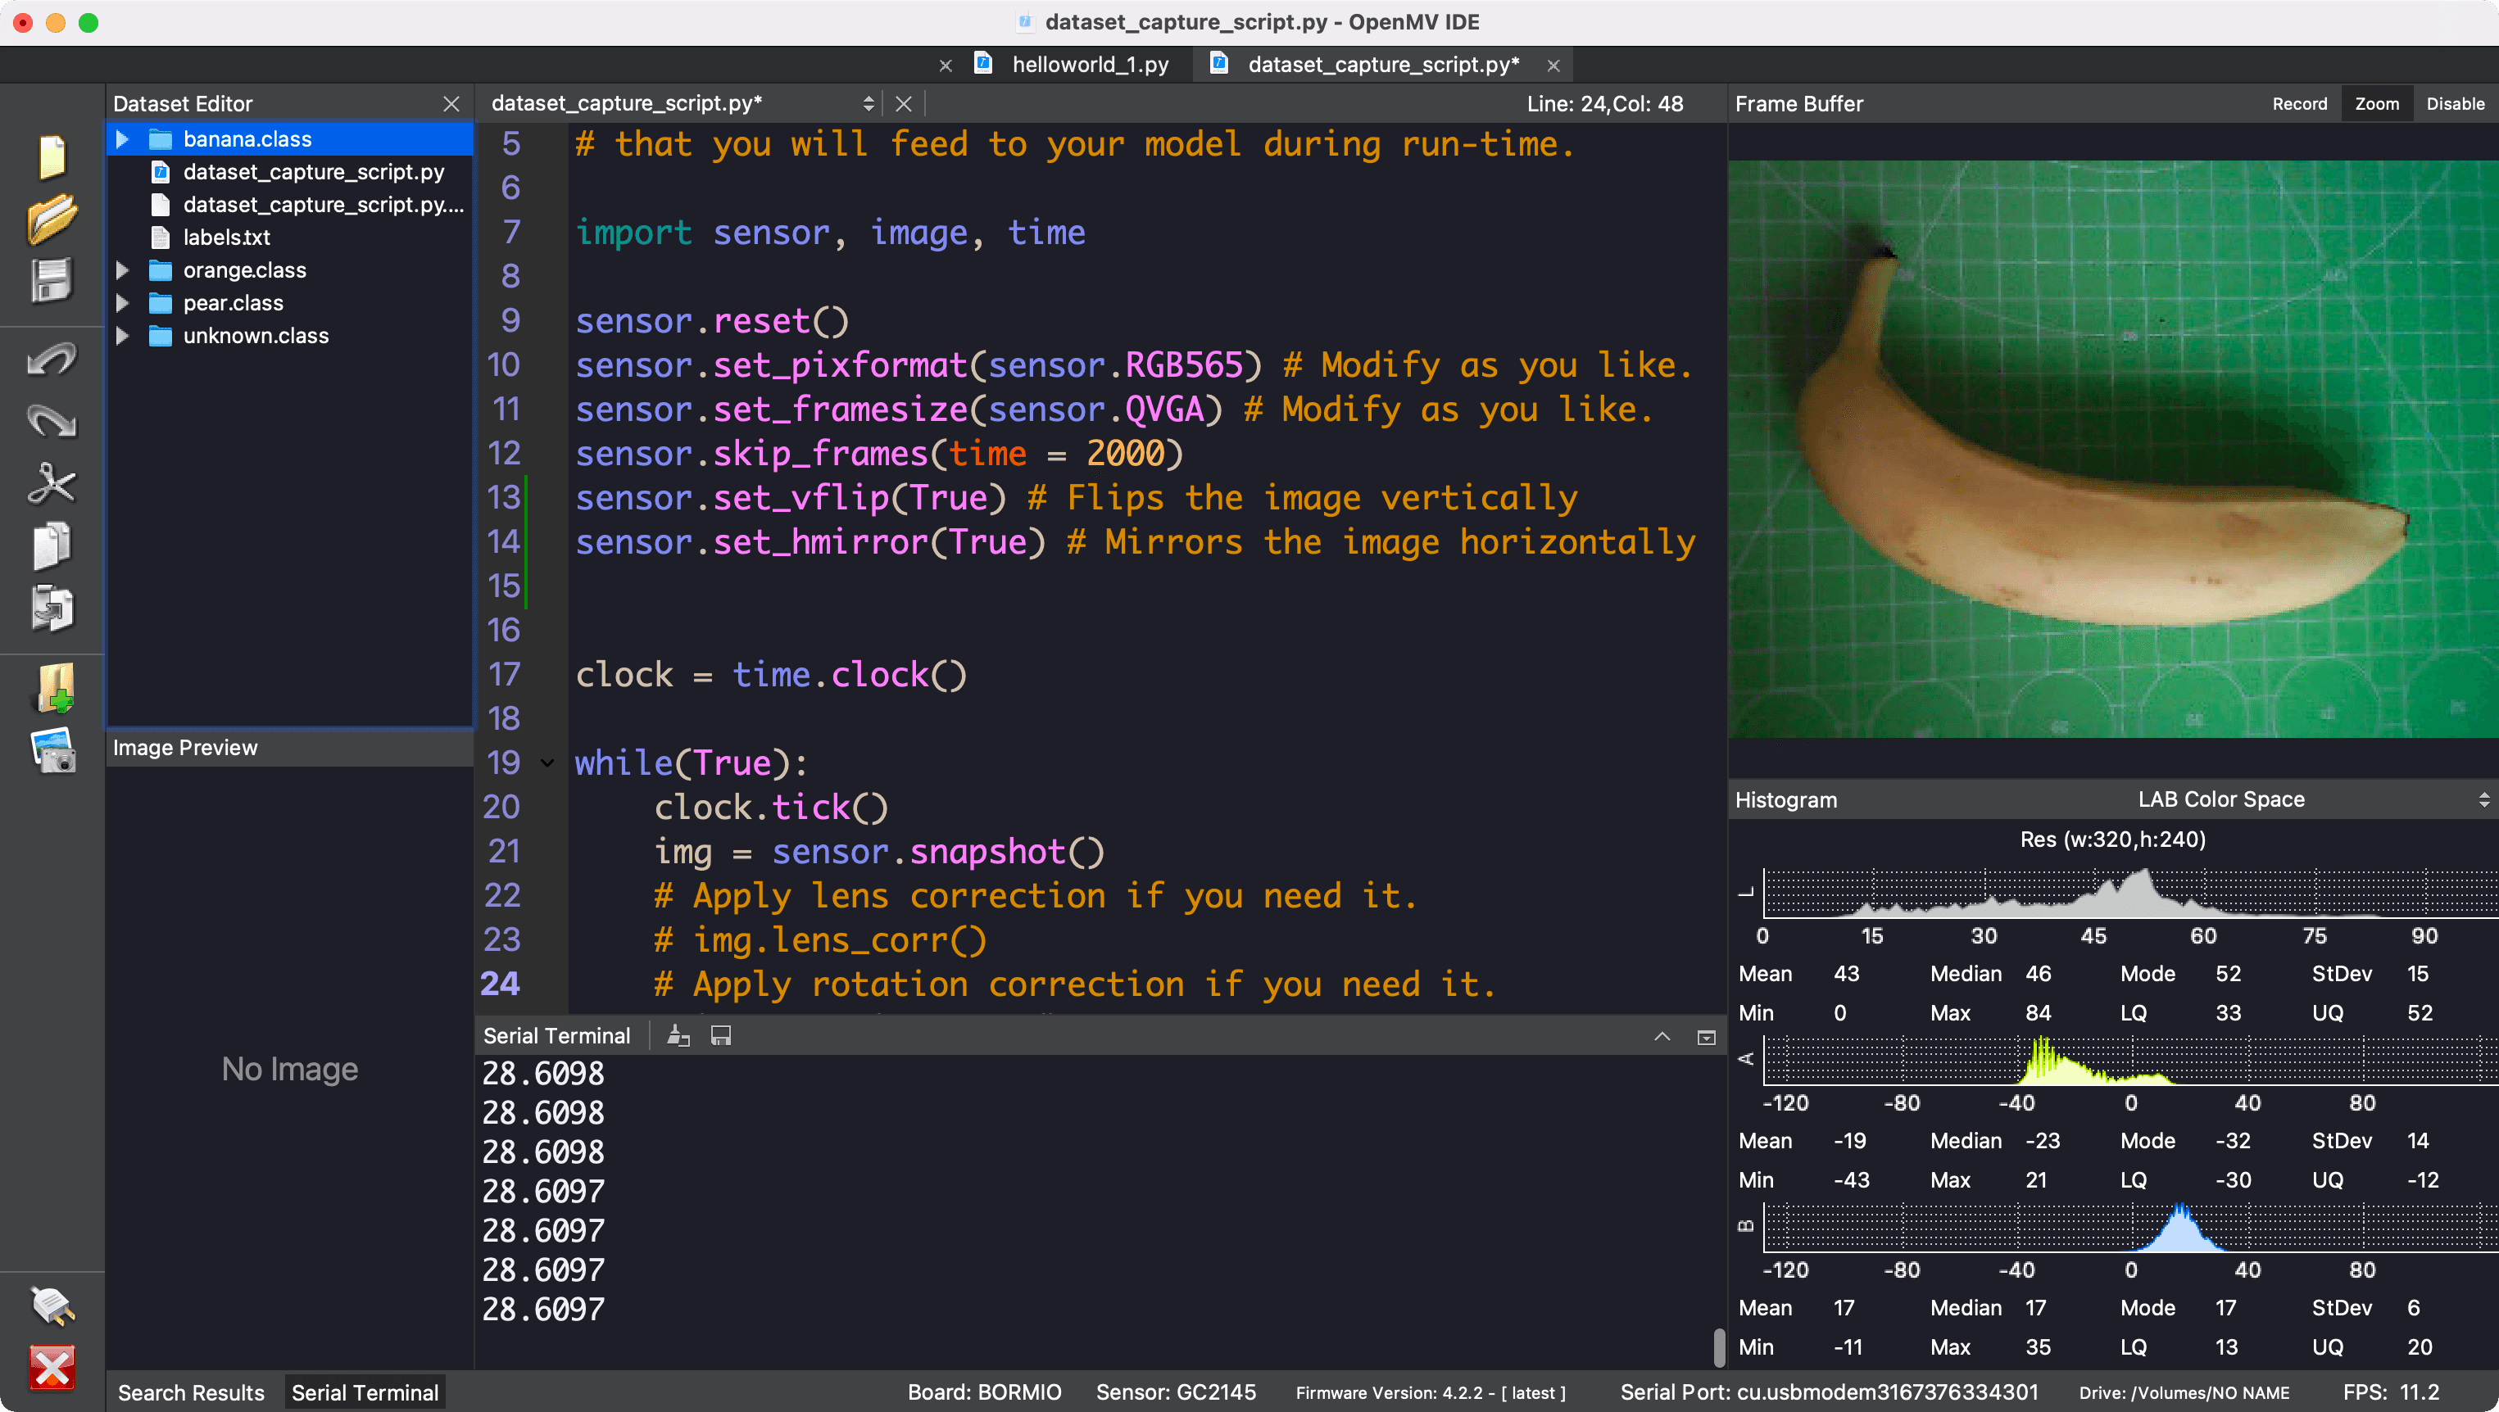Click the Cut scissors icon
Image resolution: width=2499 pixels, height=1412 pixels.
(52, 483)
